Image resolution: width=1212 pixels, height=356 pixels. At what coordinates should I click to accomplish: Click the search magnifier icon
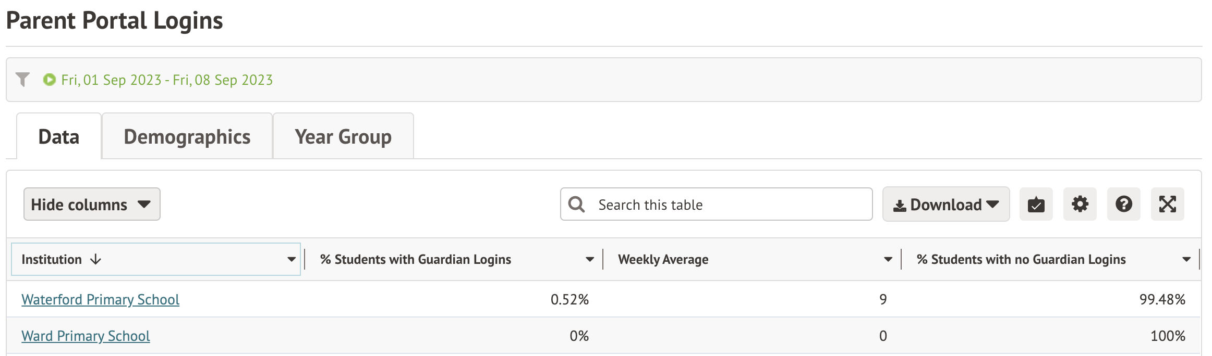[576, 205]
